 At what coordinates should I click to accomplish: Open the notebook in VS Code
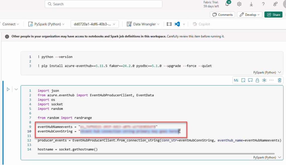(x=177, y=24)
